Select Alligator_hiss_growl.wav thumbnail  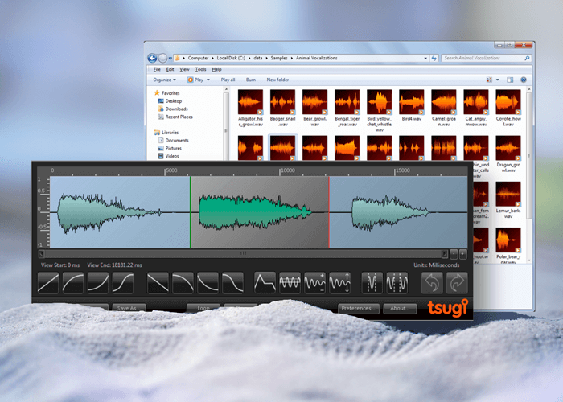point(251,102)
